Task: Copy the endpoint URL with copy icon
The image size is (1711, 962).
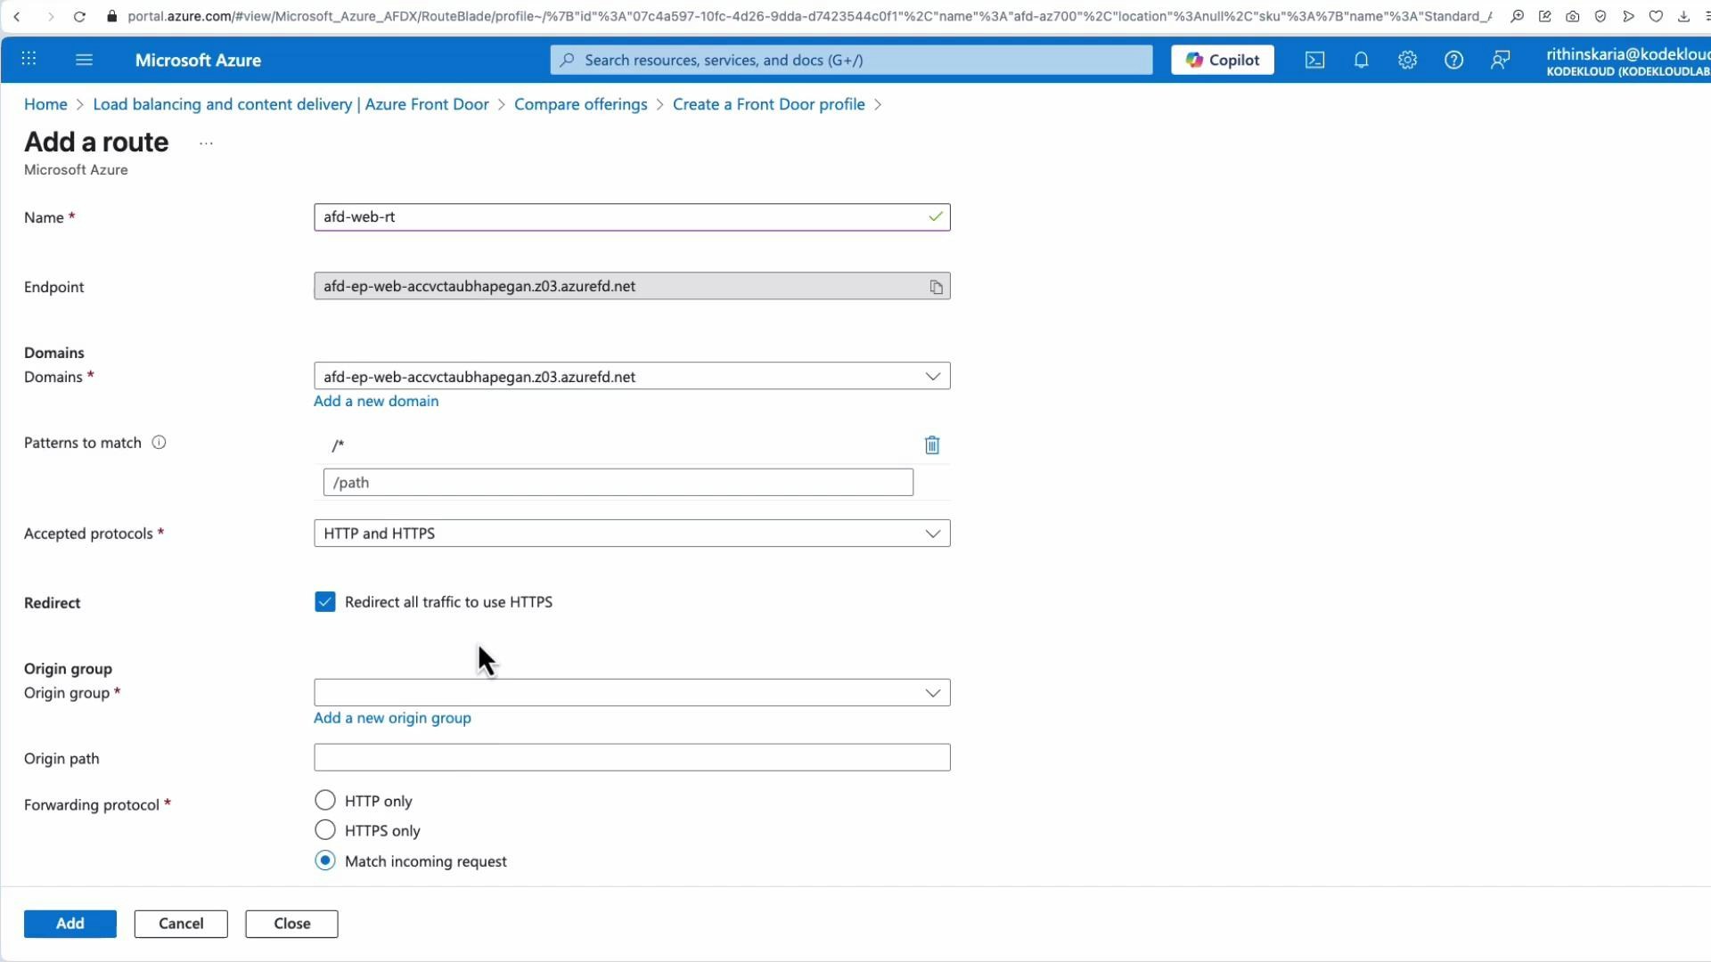Action: click(936, 286)
